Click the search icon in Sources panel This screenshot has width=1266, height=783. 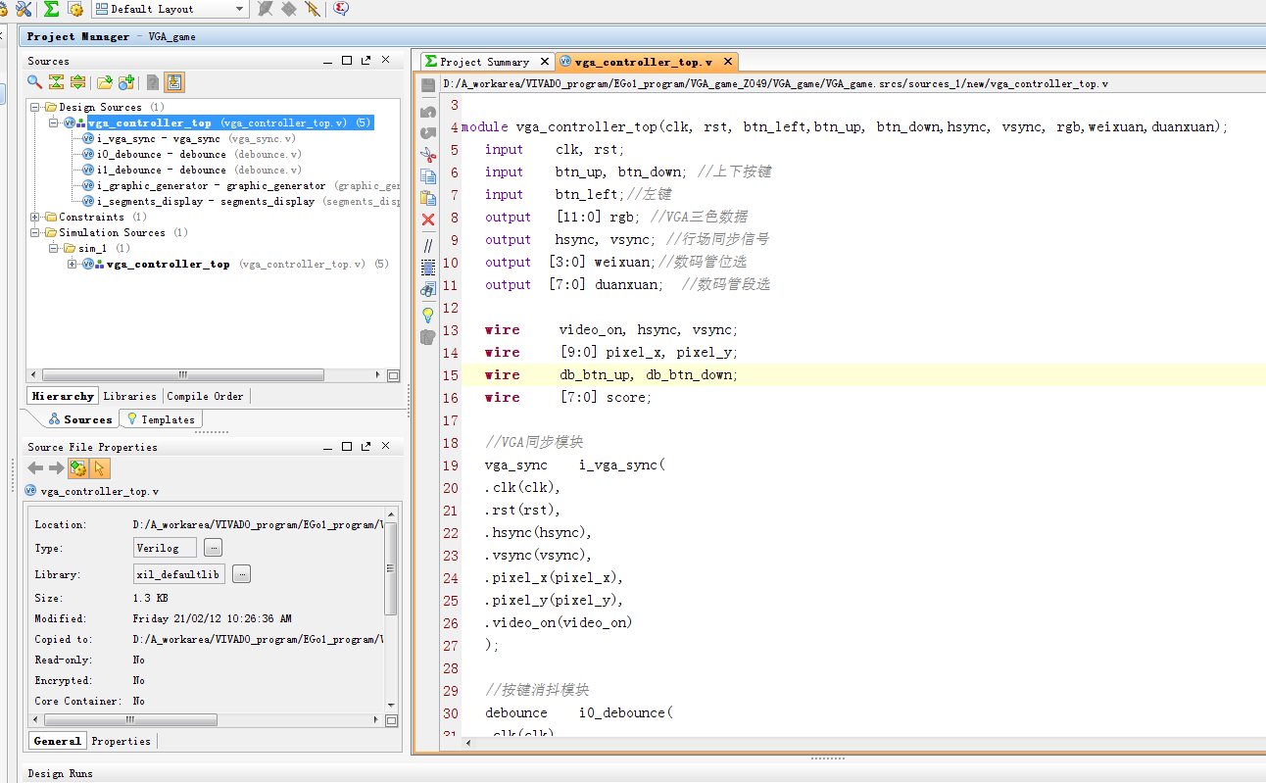pos(34,82)
